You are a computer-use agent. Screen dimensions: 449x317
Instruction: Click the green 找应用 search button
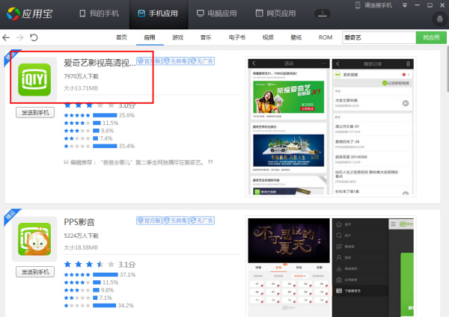431,37
